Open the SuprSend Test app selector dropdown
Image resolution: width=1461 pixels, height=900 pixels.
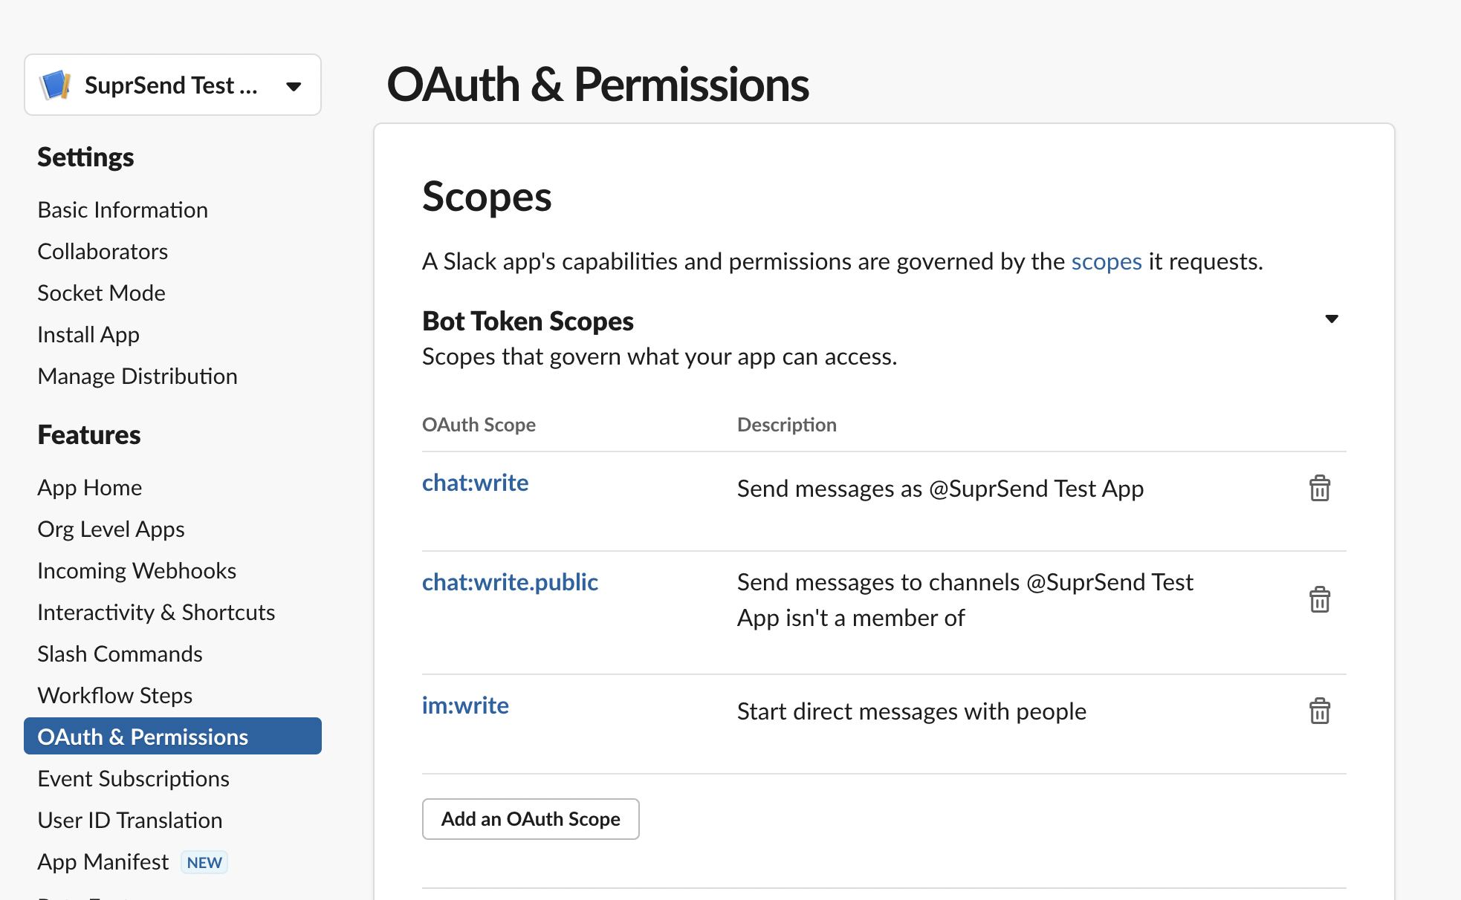[x=172, y=85]
